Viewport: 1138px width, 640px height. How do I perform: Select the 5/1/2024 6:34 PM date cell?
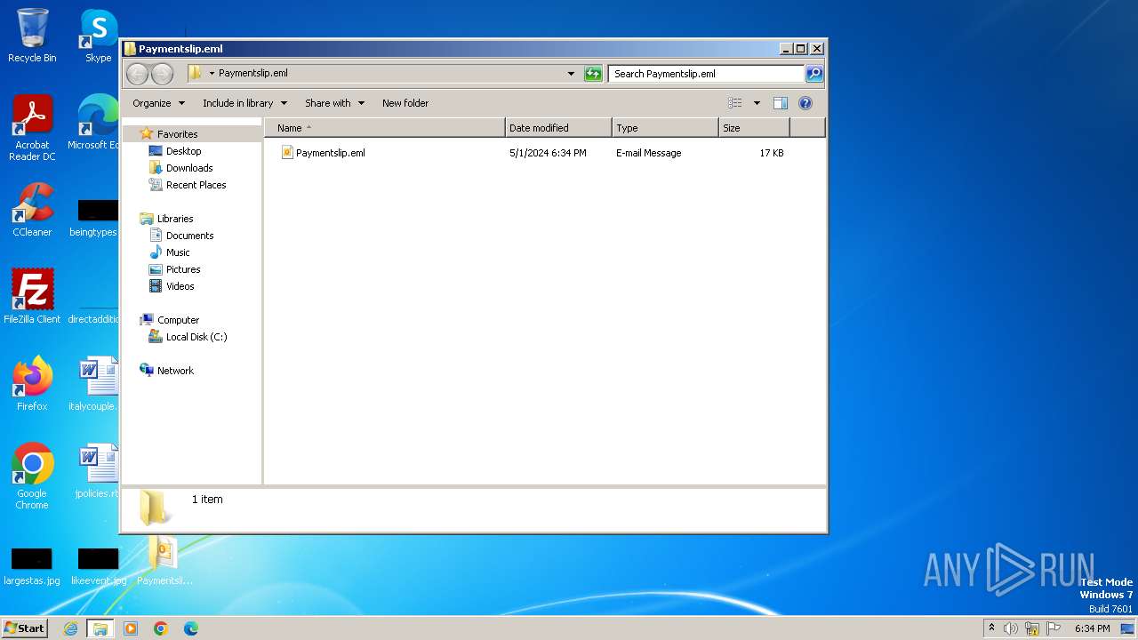(548, 153)
